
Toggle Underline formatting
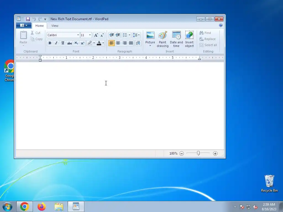[x=63, y=43]
